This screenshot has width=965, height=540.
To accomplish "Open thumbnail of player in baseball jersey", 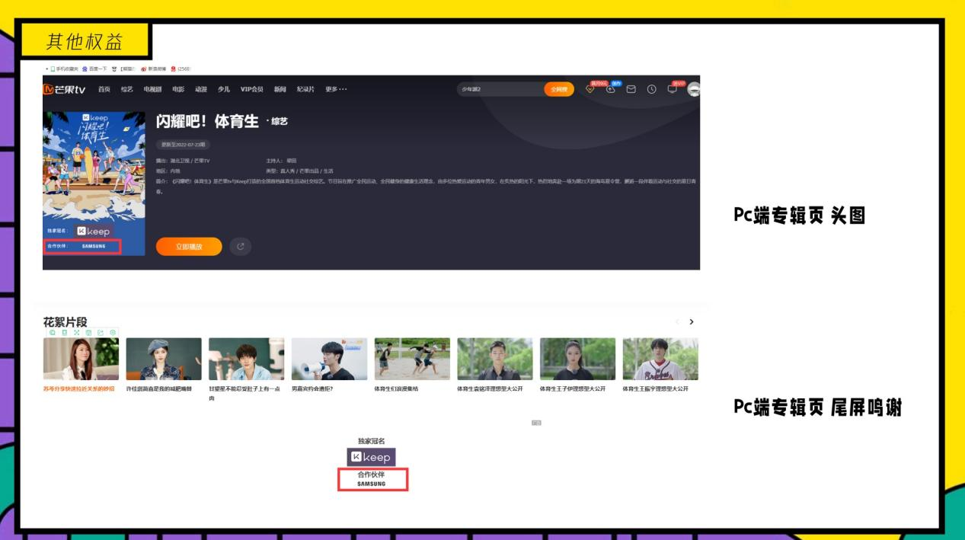I will [x=660, y=359].
